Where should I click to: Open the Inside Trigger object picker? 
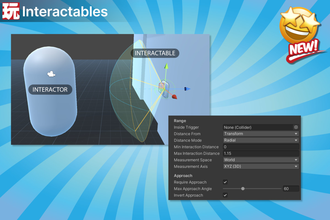coord(296,127)
